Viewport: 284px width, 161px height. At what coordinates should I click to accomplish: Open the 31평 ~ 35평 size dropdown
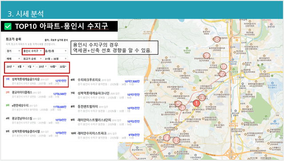(x=56, y=59)
